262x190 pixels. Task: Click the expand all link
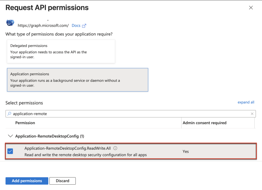coord(246,102)
